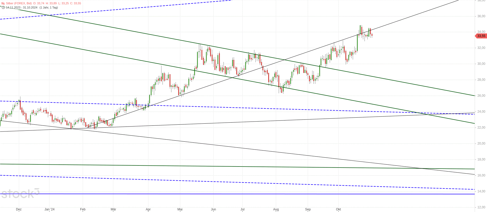Click the clock icon before the date range
The height and width of the screenshot is (212, 487).
pos(3,8)
